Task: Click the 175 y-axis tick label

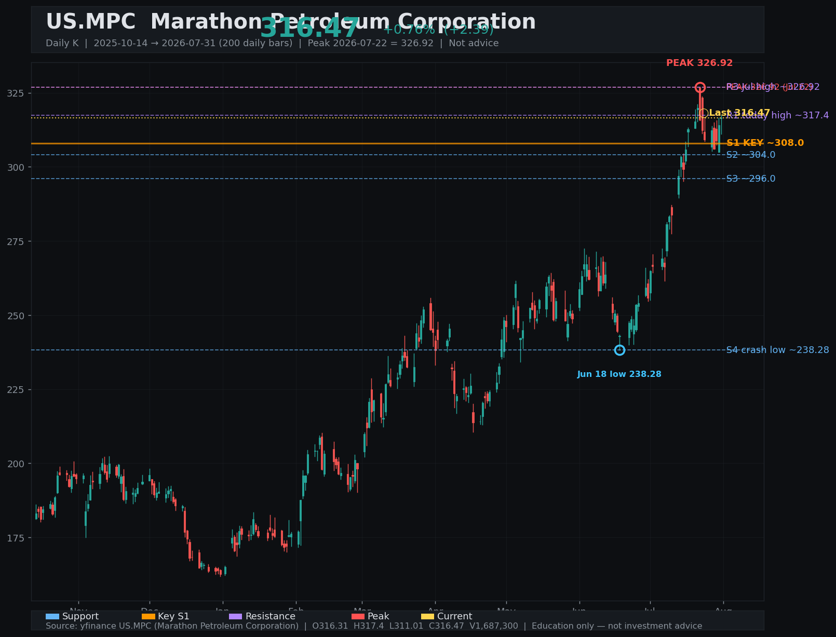Action: coord(17,538)
